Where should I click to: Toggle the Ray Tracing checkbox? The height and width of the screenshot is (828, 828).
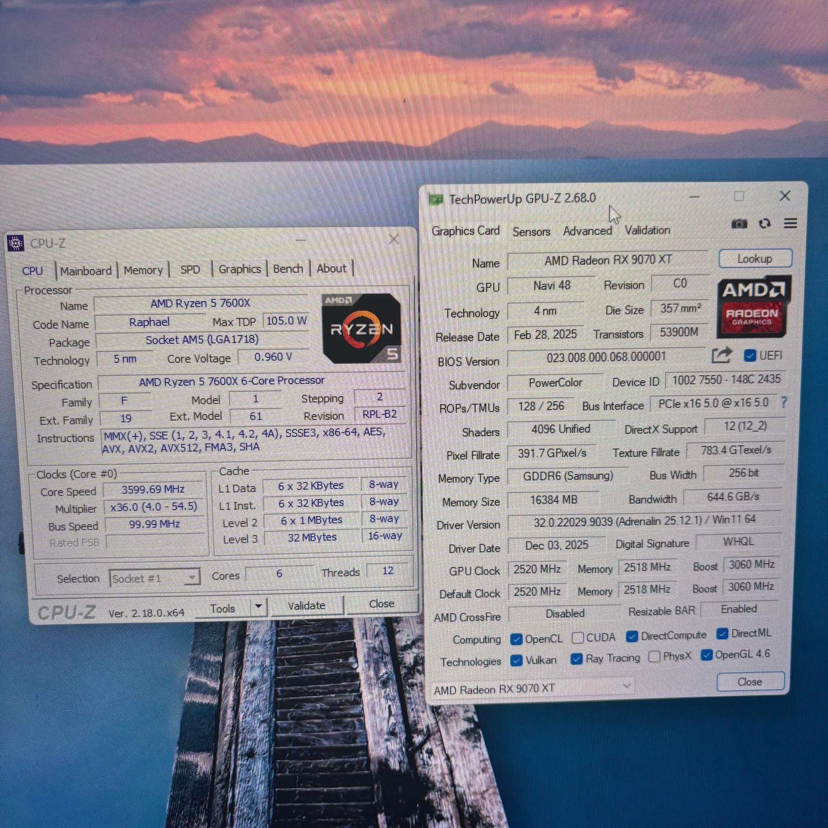pyautogui.click(x=577, y=659)
